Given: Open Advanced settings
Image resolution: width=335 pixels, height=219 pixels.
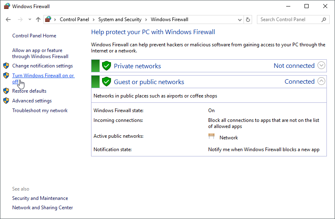Looking at the screenshot, I should pyautogui.click(x=32, y=101).
